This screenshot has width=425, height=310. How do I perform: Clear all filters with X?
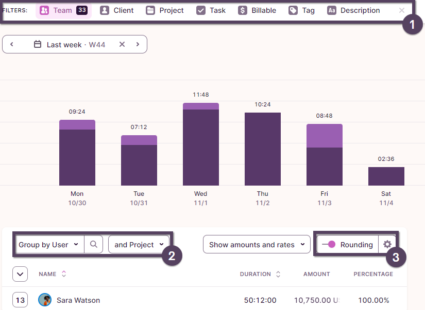402,10
